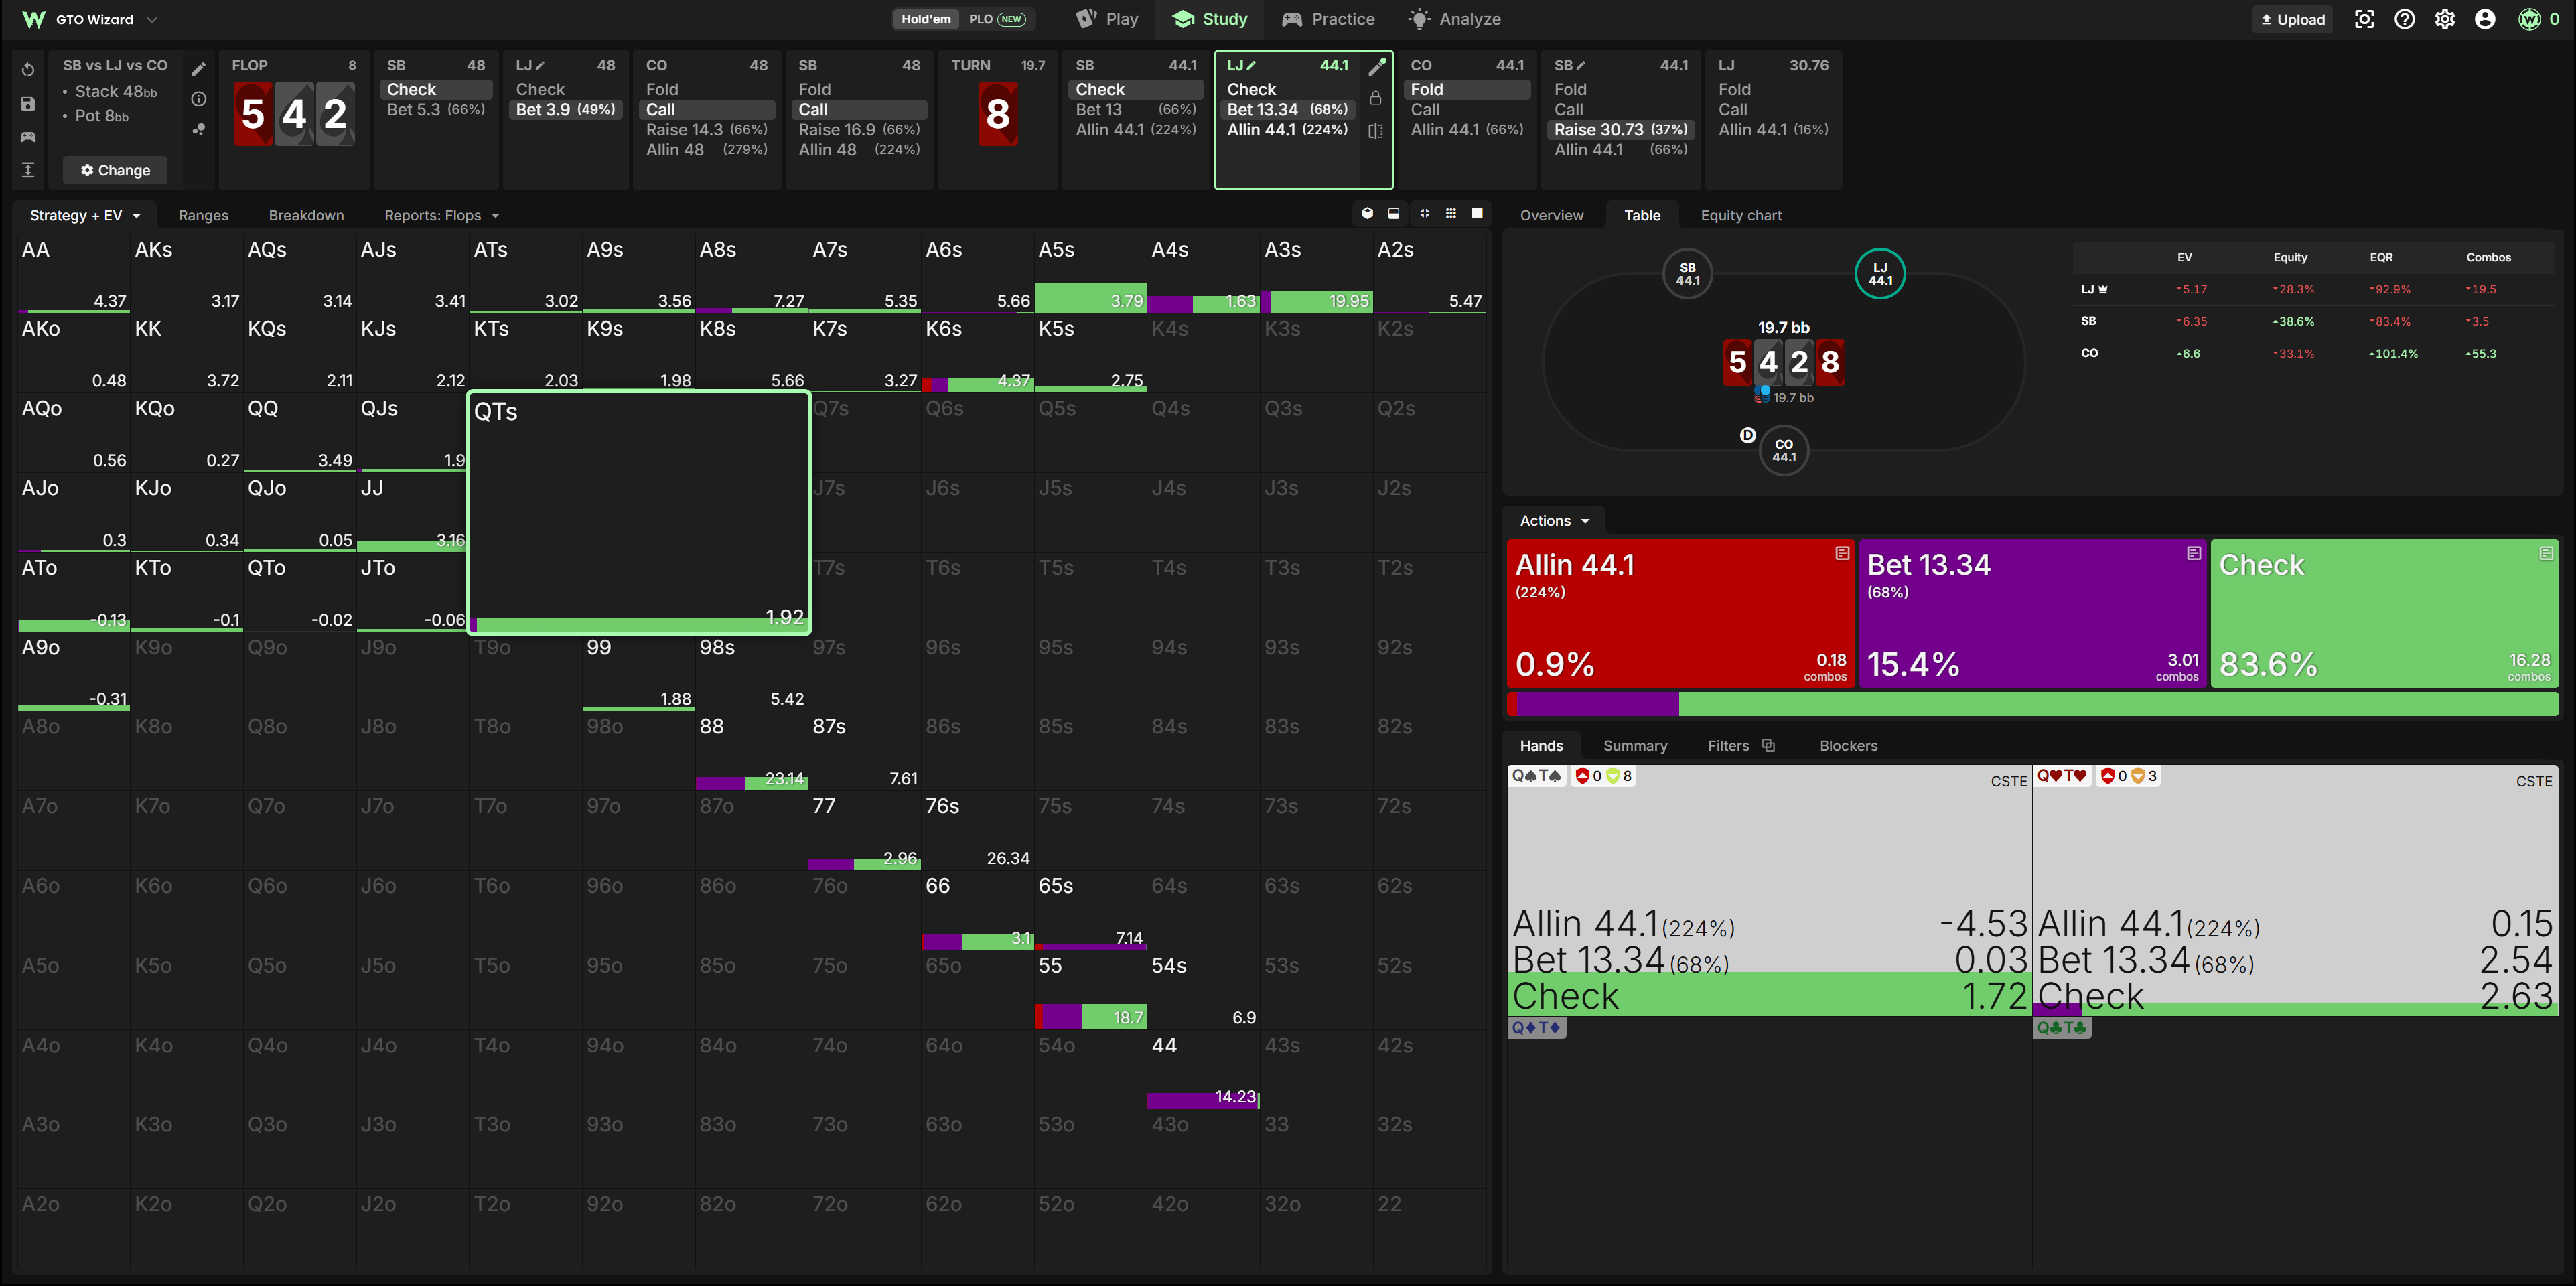The image size is (2576, 1286).
Task: Open the Practice tab
Action: pos(1328,19)
